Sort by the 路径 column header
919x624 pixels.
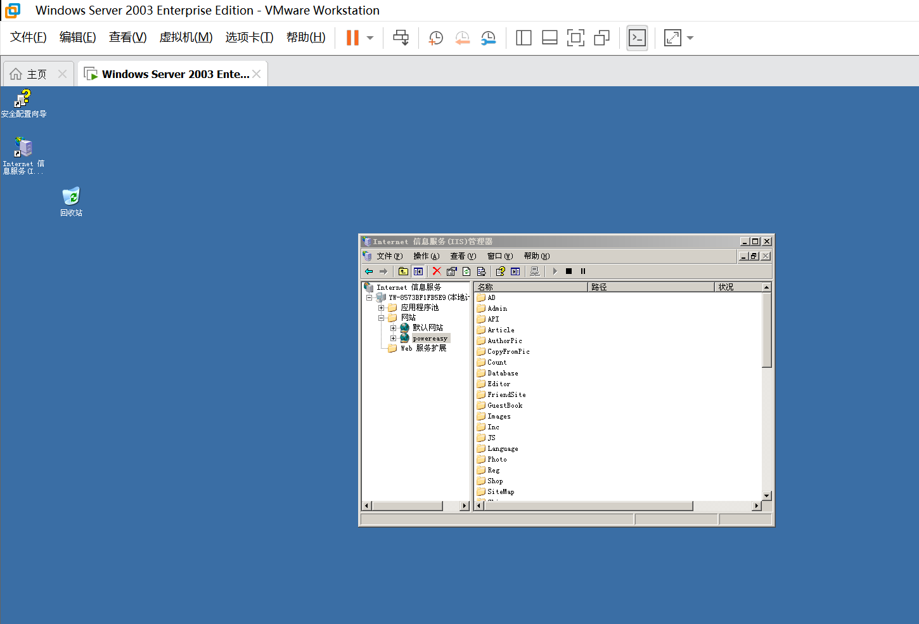(651, 287)
